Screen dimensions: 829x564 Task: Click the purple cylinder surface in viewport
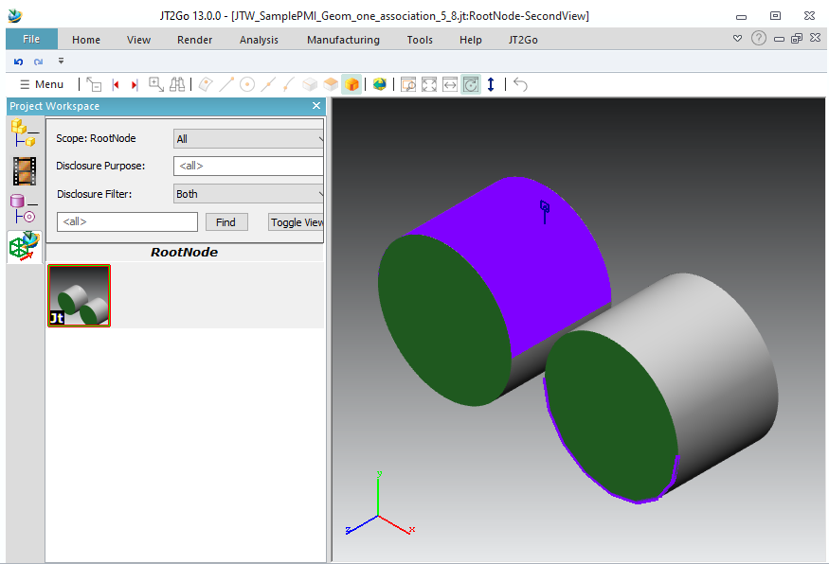click(508, 264)
